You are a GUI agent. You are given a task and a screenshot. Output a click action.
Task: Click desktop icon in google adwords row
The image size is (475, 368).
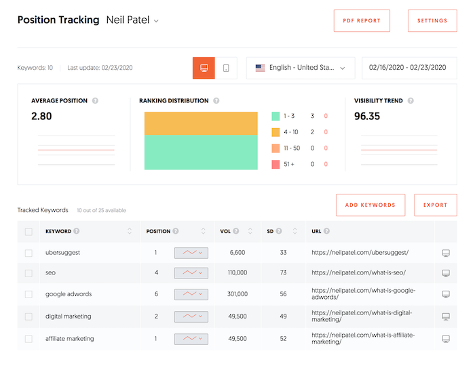pyautogui.click(x=446, y=294)
